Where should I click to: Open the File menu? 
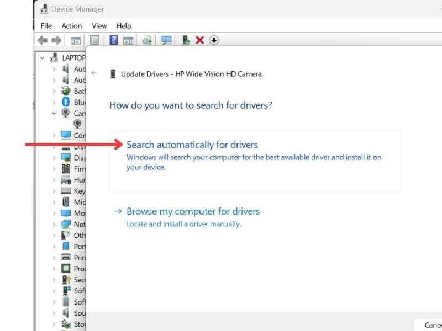[46, 26]
